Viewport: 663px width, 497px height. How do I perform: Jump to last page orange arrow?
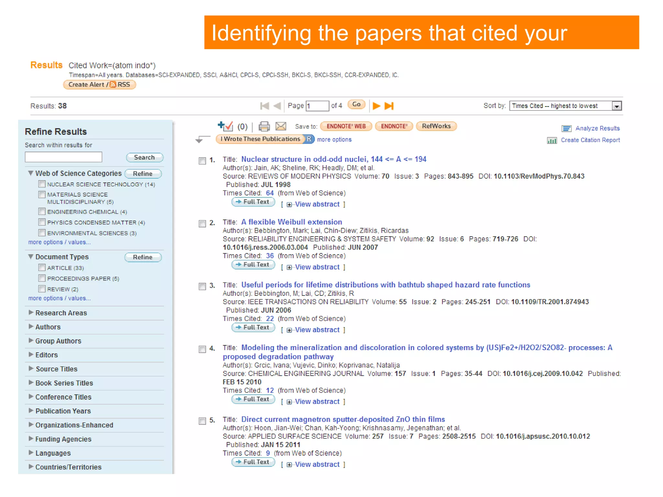point(389,106)
